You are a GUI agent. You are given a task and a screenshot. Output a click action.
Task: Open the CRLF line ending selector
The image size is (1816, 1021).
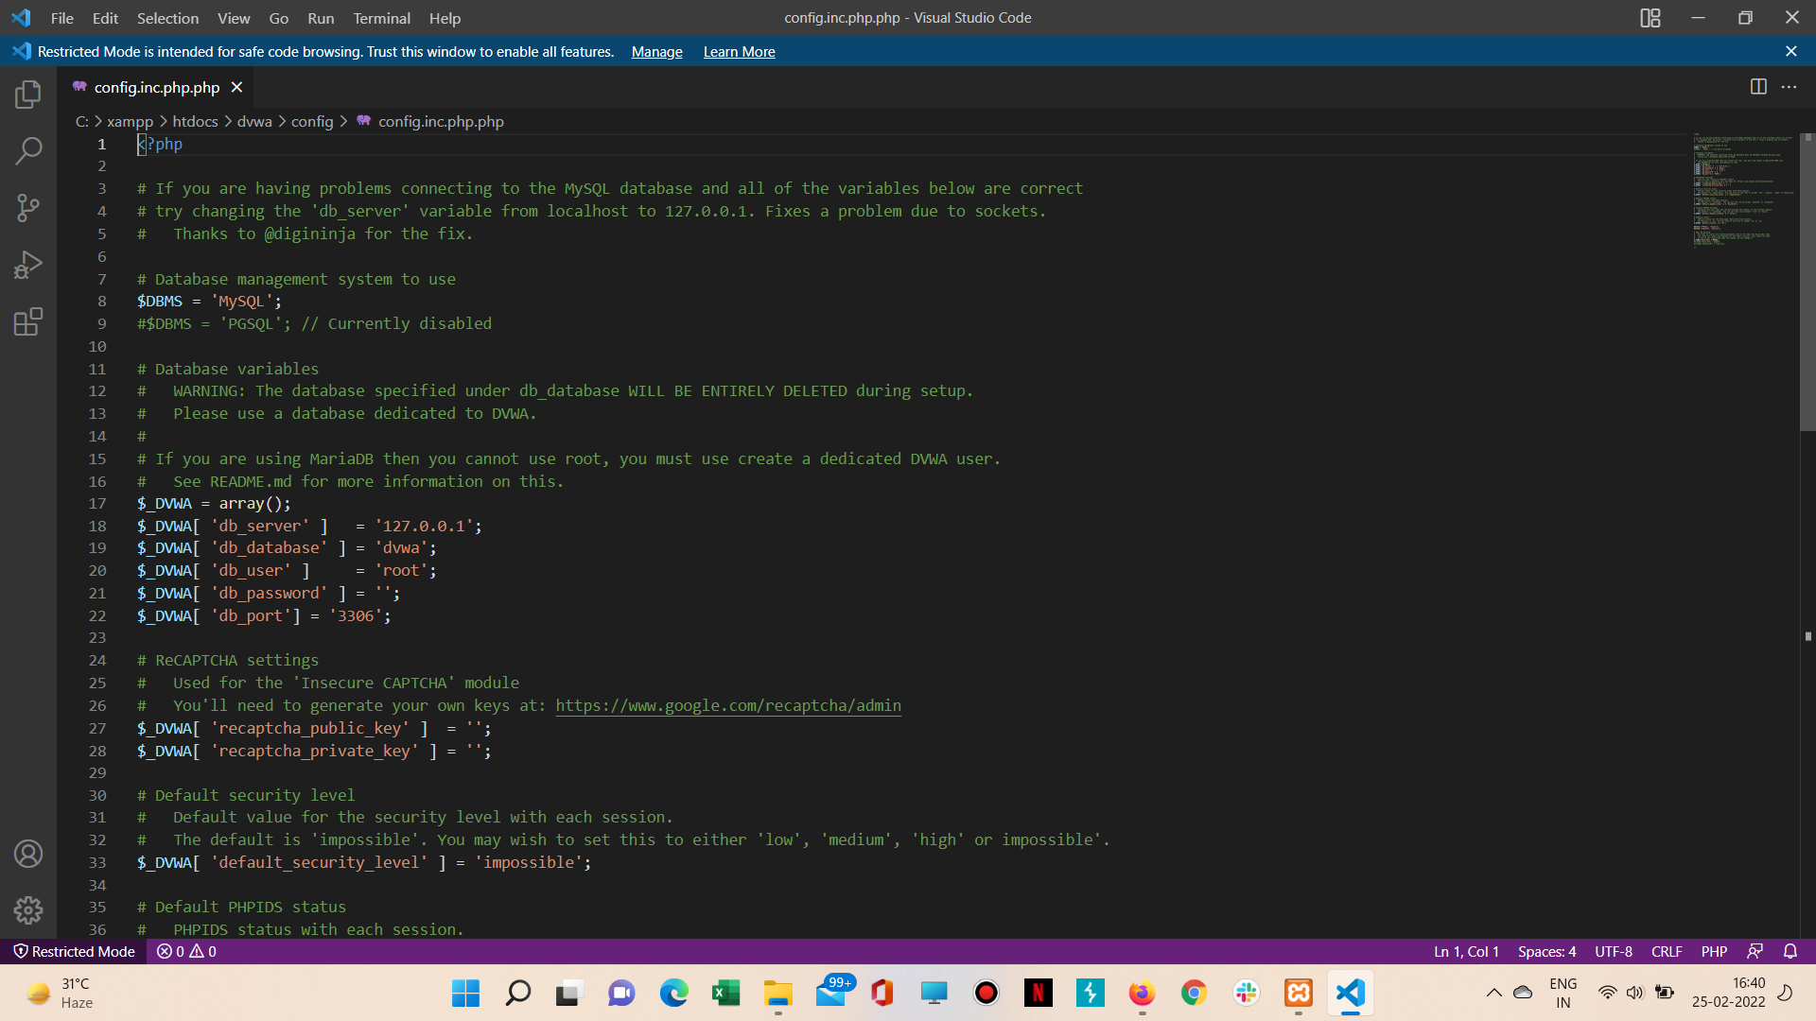(1667, 952)
